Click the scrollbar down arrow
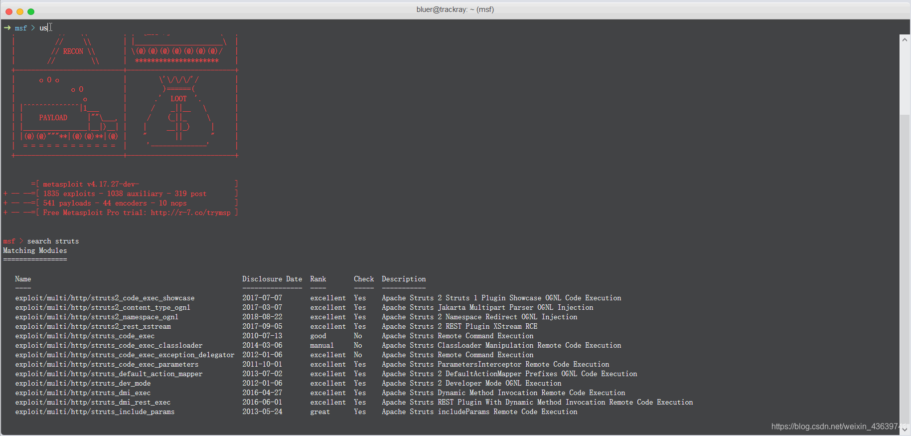 click(x=905, y=429)
